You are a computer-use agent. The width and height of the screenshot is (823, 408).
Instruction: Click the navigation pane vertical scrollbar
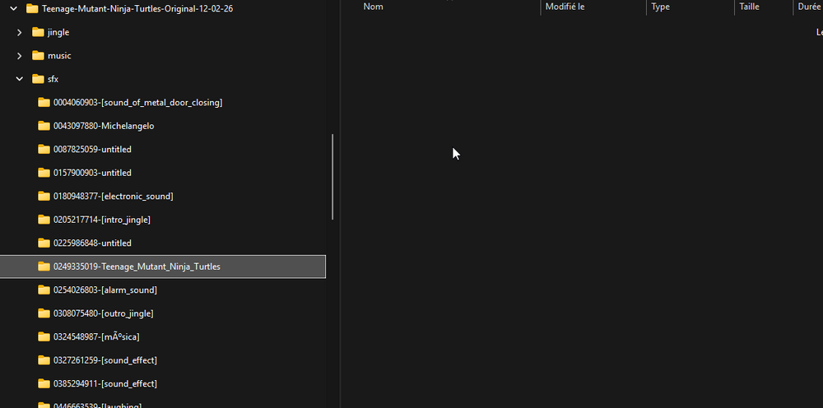click(x=333, y=177)
